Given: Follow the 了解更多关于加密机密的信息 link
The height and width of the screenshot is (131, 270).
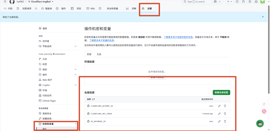Looking at the screenshot, I should (x=178, y=37).
